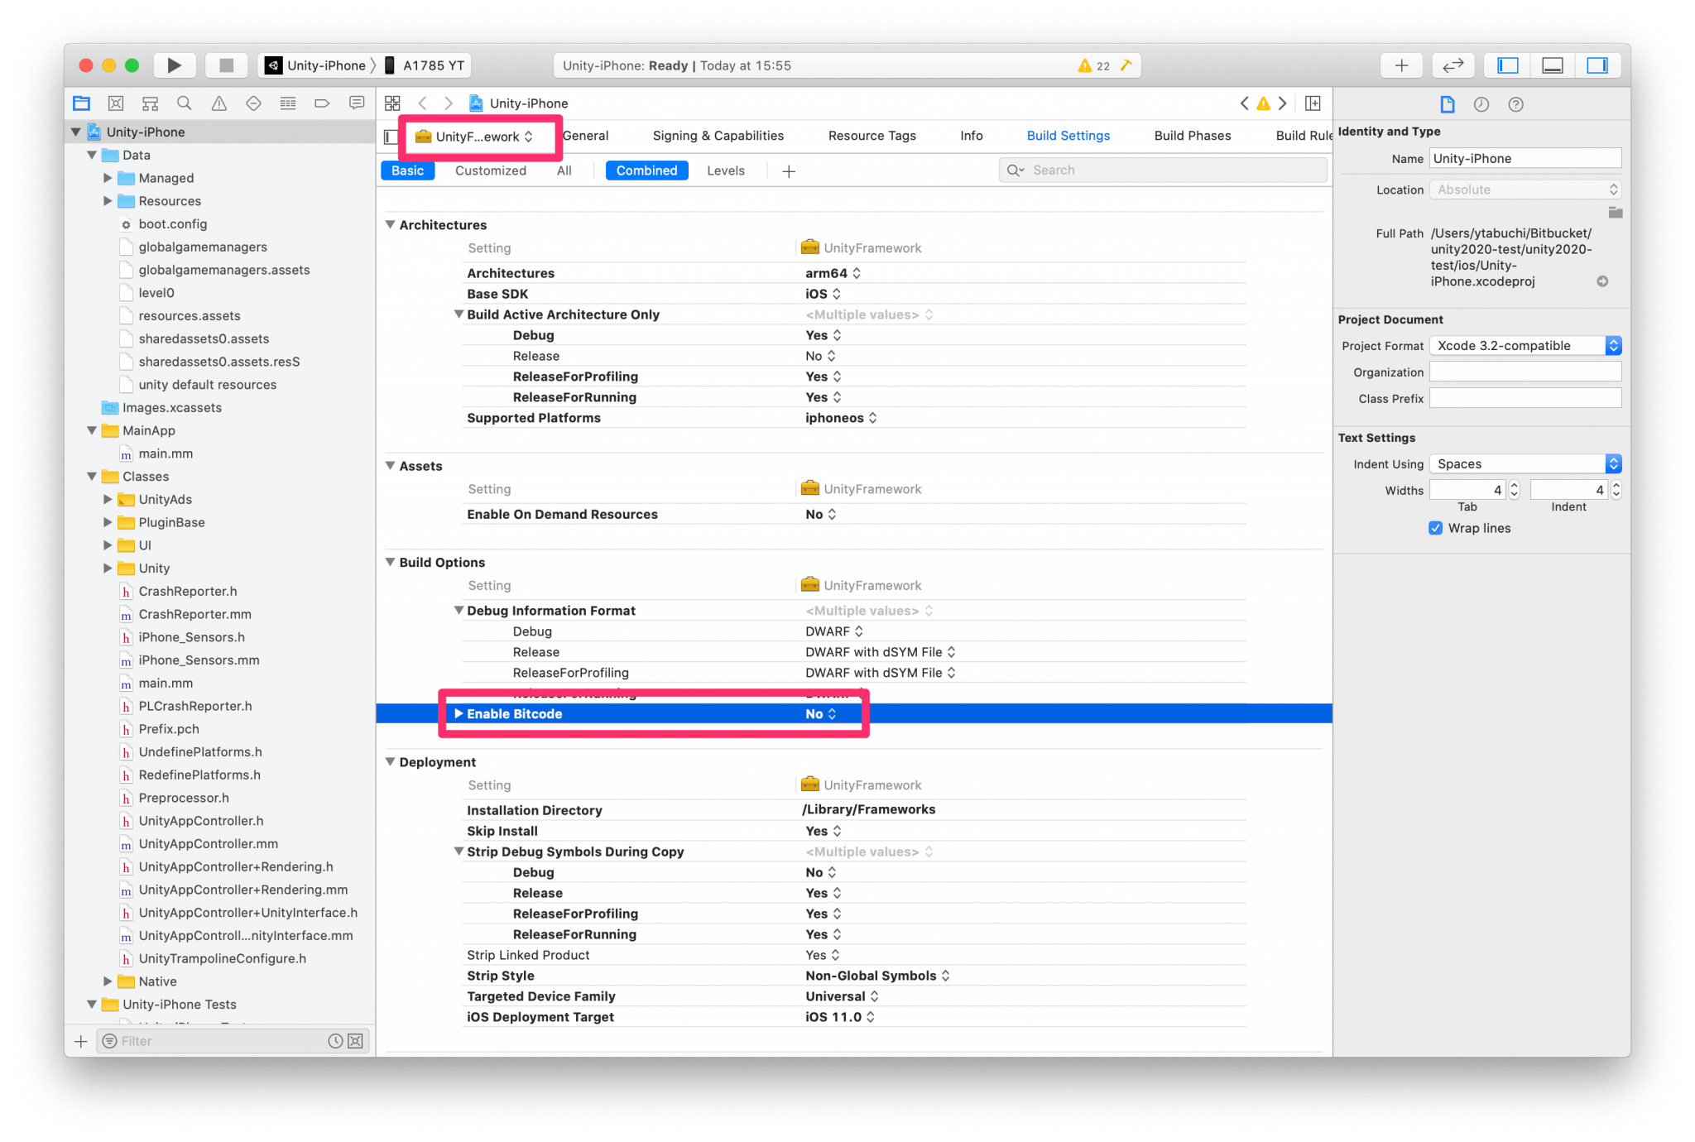The image size is (1695, 1142).
Task: Open the Find navigator search icon
Action: 184,103
